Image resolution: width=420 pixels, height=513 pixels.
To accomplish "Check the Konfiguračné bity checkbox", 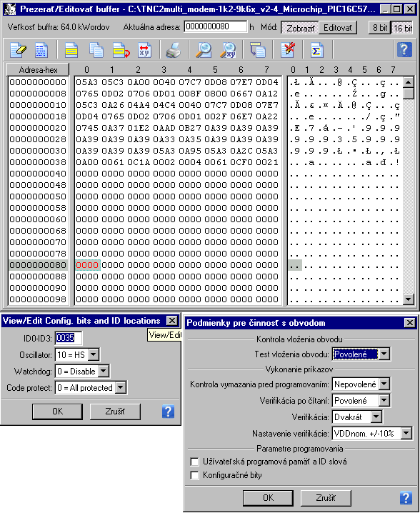I will (194, 475).
